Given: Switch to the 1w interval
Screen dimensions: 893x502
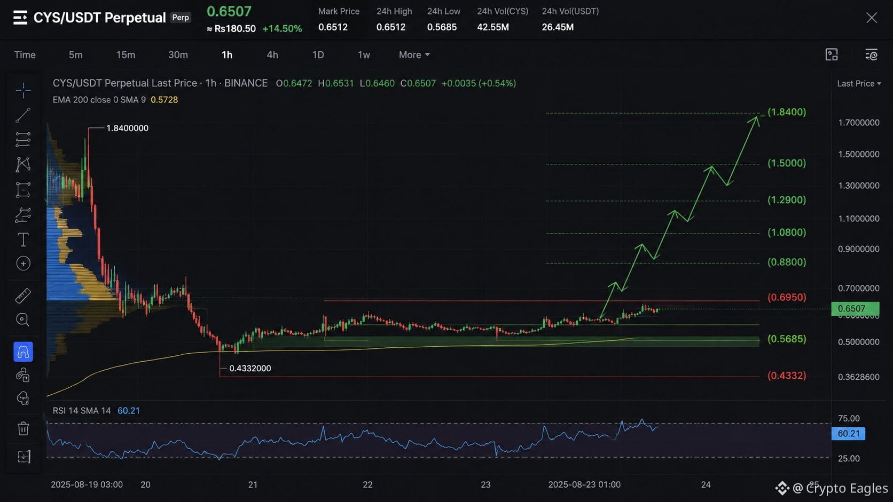Looking at the screenshot, I should pyautogui.click(x=364, y=55).
